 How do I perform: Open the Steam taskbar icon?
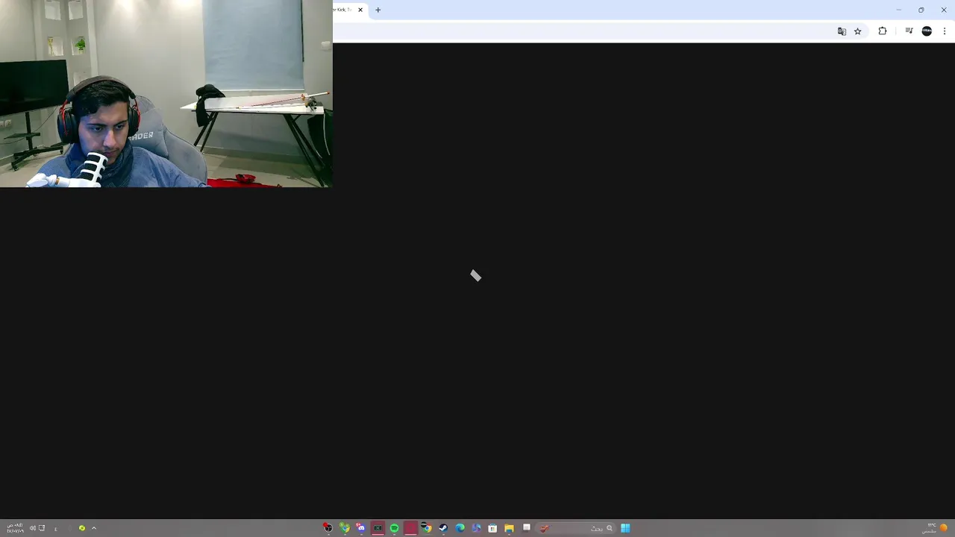pyautogui.click(x=443, y=528)
